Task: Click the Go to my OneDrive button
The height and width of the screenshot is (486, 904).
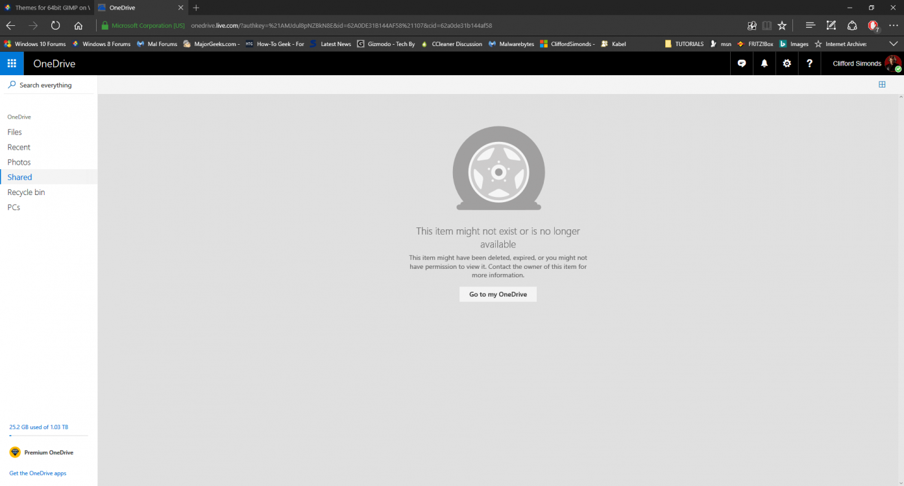Action: pyautogui.click(x=498, y=294)
